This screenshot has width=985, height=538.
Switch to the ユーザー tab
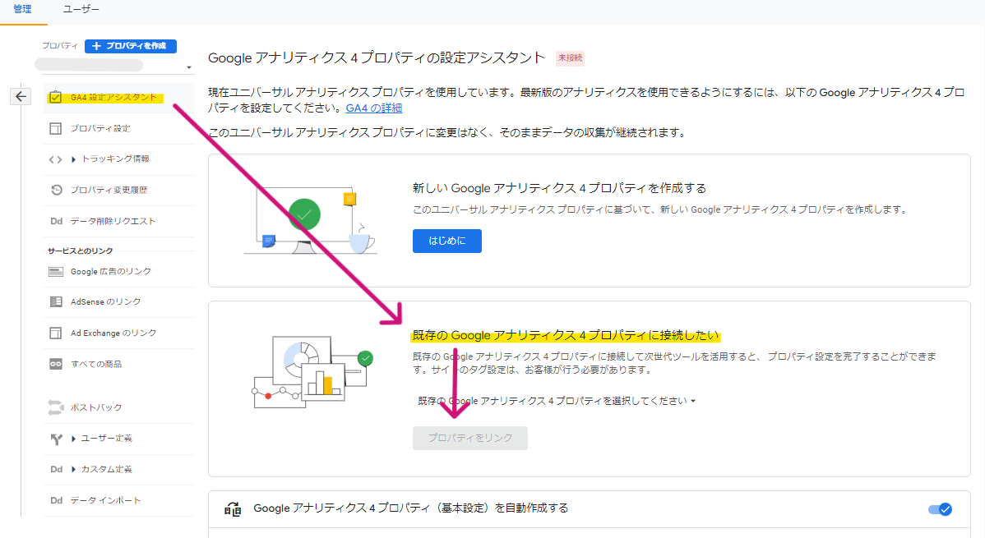click(x=81, y=10)
